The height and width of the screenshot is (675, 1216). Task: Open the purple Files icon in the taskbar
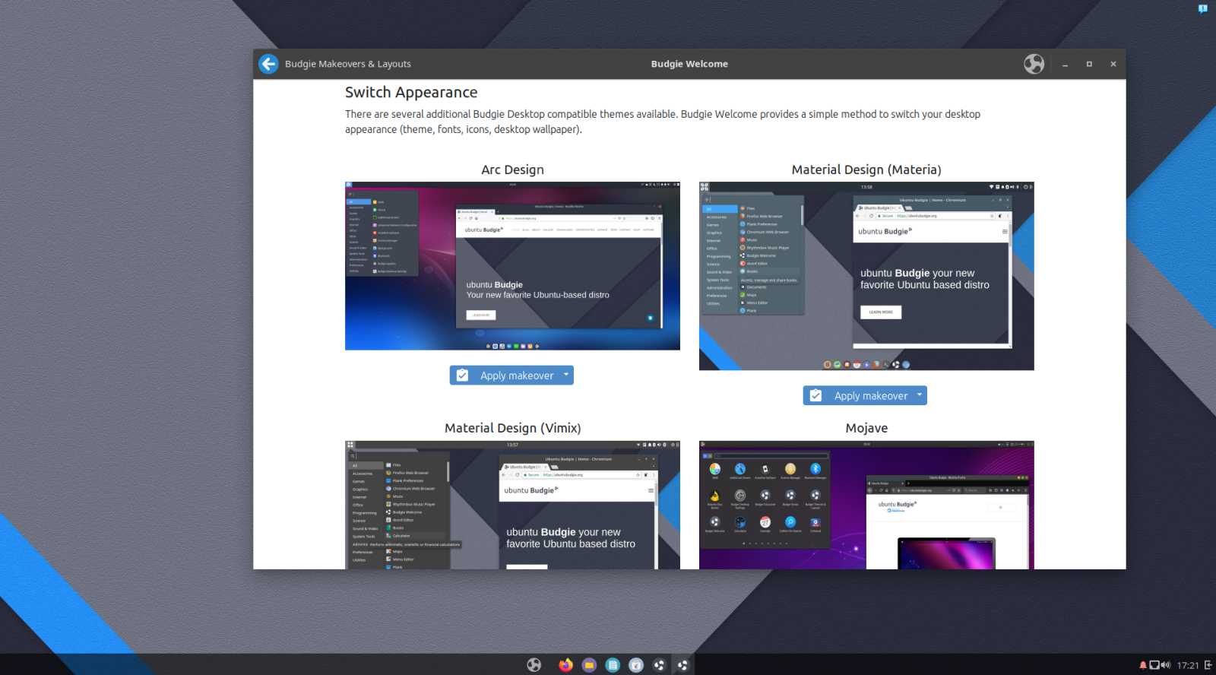click(x=589, y=665)
